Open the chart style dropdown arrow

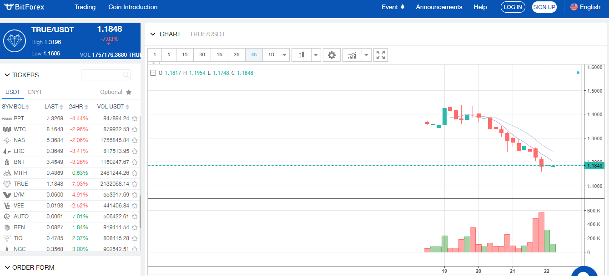tap(316, 55)
